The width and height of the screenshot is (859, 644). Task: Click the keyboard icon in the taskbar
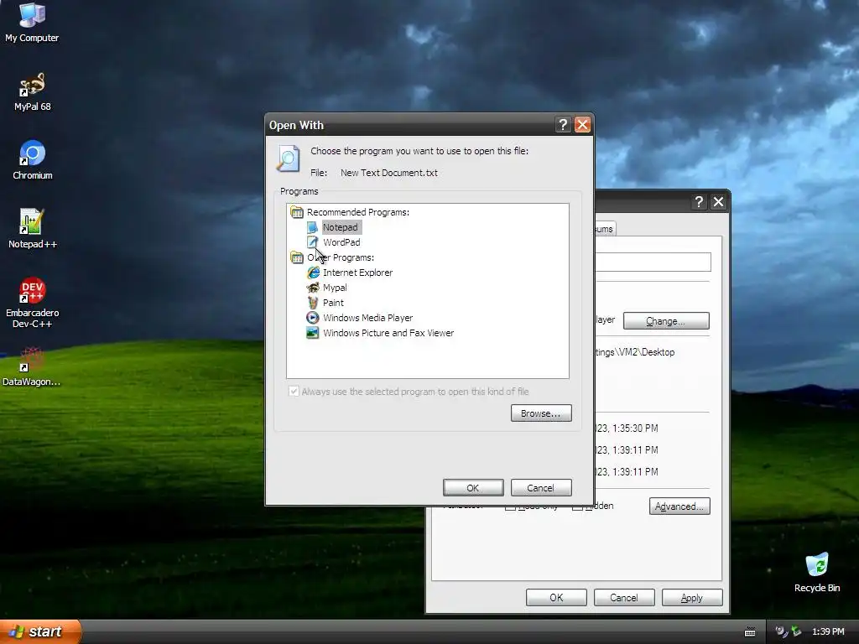[750, 632]
